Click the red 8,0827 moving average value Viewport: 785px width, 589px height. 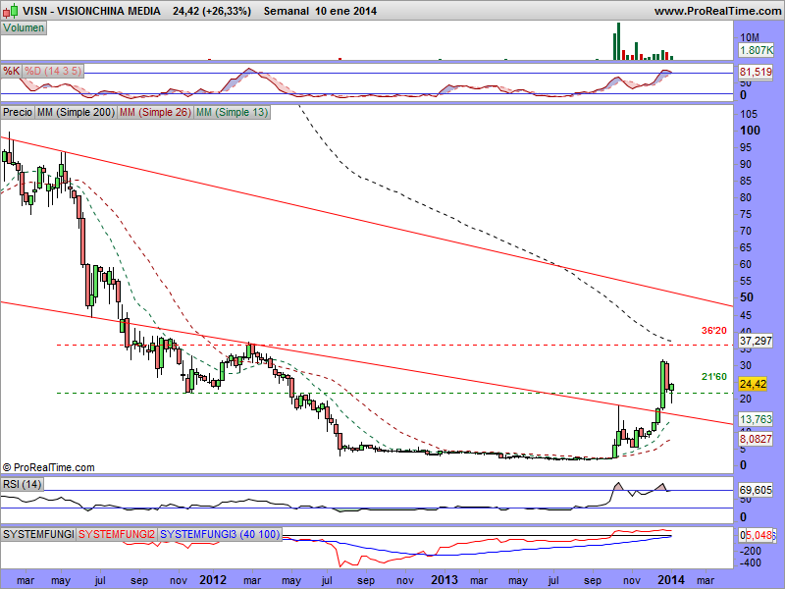coord(756,439)
